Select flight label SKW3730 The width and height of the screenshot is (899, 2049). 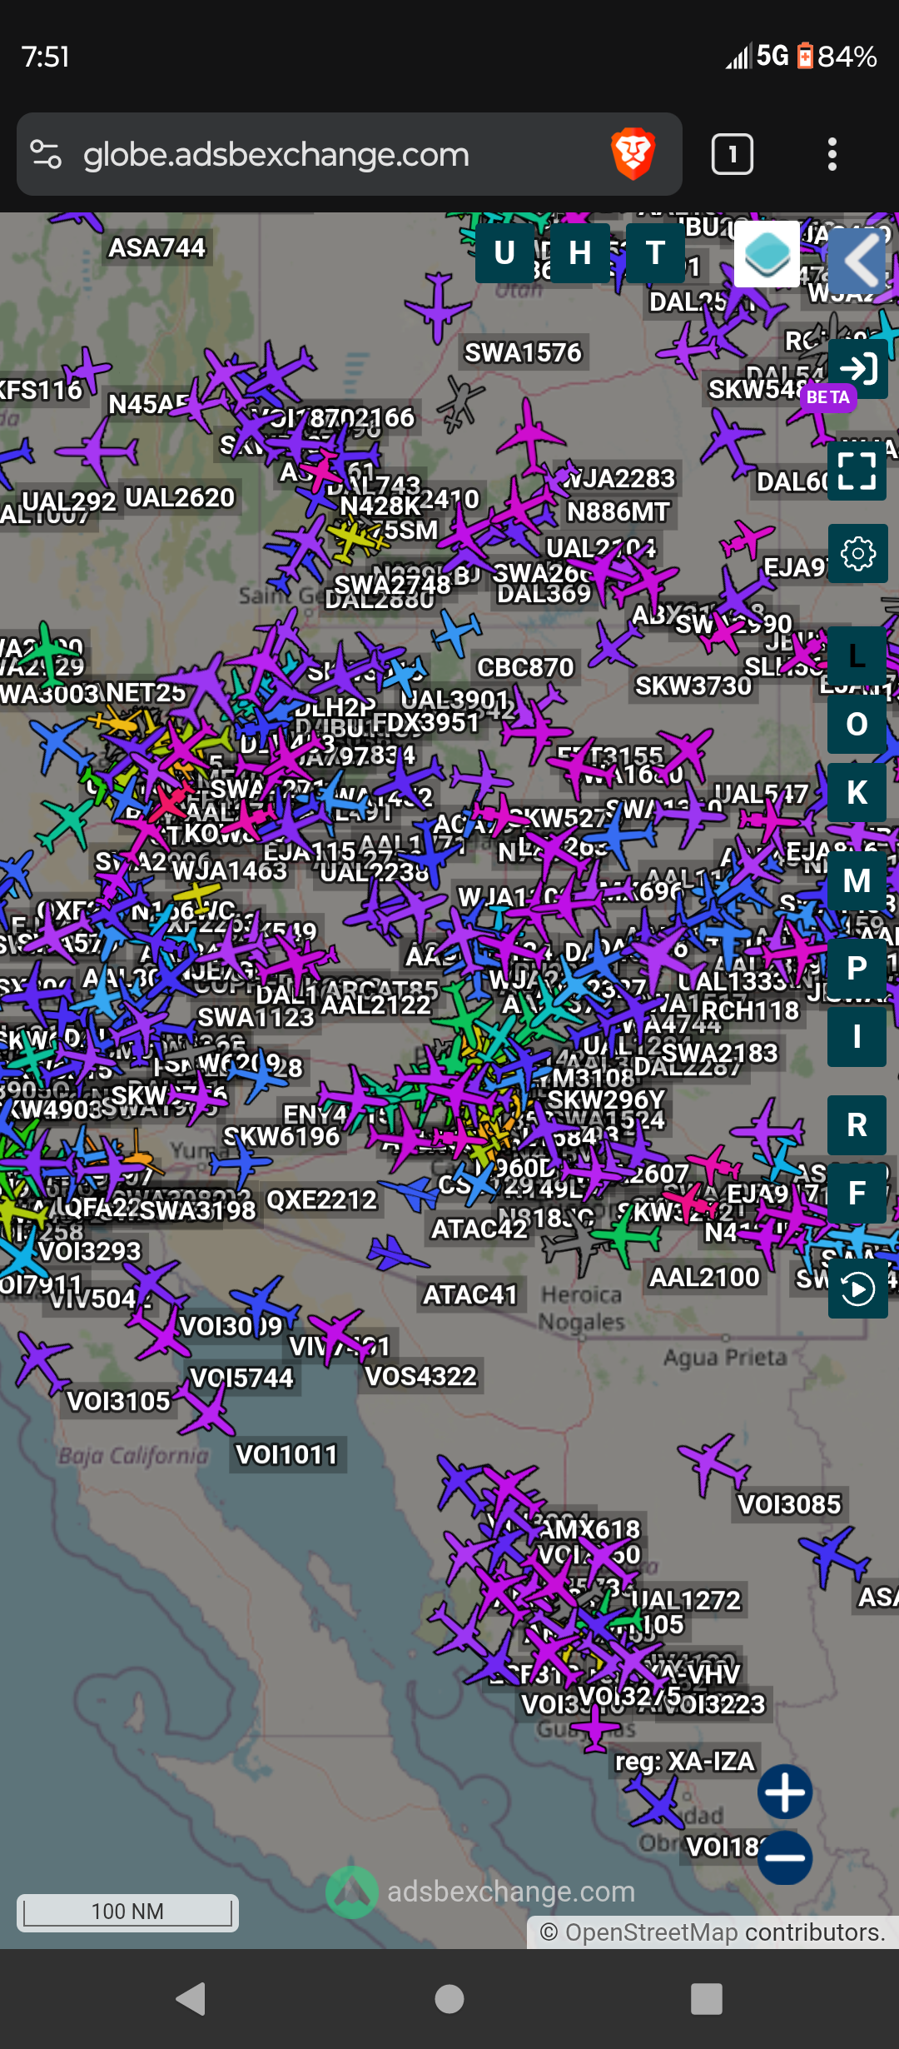click(x=693, y=685)
